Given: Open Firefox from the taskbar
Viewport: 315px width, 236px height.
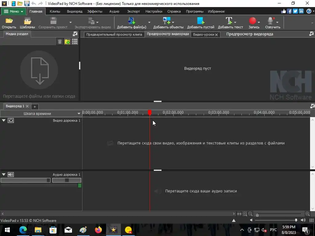Looking at the screenshot, I should 98,230.
